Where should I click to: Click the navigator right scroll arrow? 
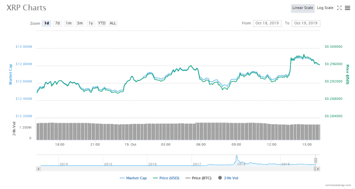[318, 169]
